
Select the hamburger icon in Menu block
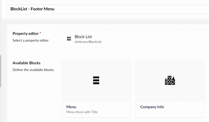click(96, 80)
